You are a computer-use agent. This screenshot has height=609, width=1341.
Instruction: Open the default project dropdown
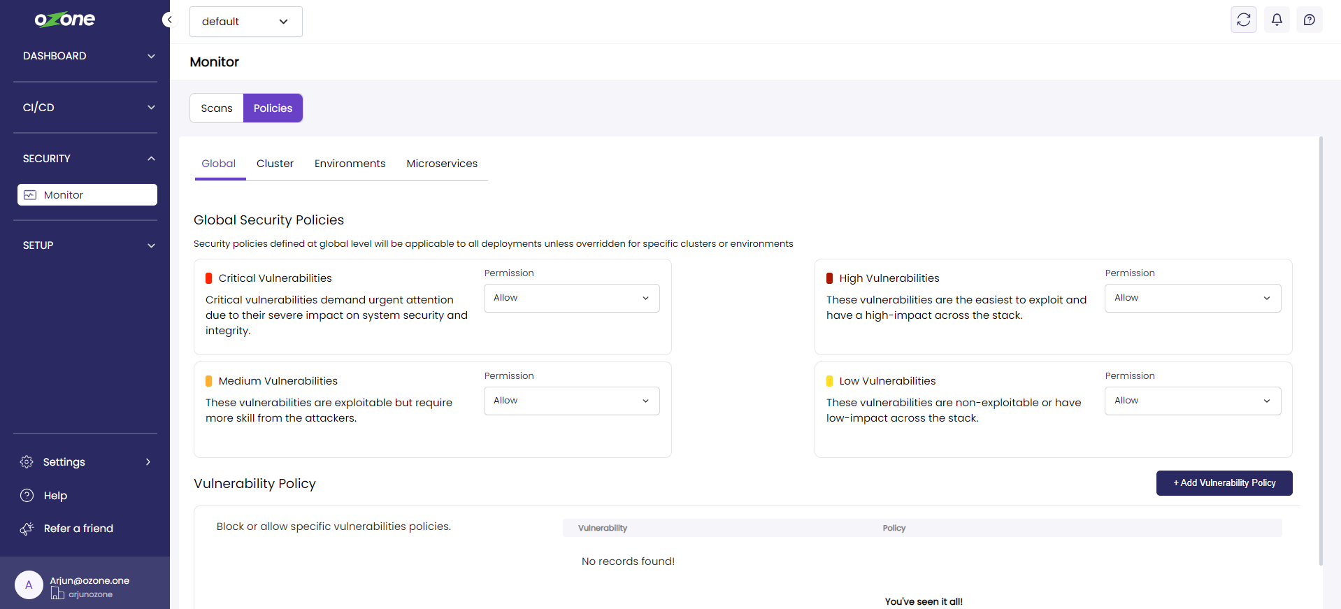tap(245, 22)
